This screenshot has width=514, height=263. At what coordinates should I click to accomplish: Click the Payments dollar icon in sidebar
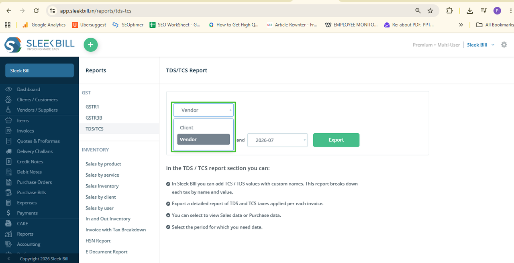9,213
